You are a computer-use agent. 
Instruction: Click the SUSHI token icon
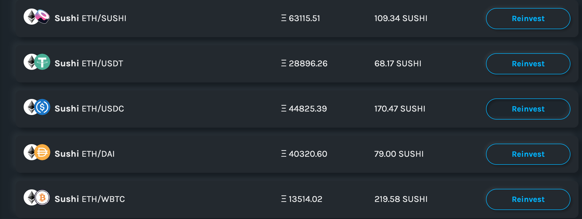(42, 17)
